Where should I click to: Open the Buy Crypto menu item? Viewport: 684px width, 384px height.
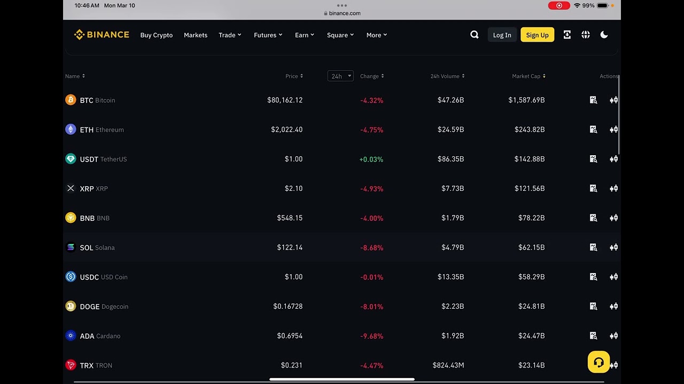157,35
